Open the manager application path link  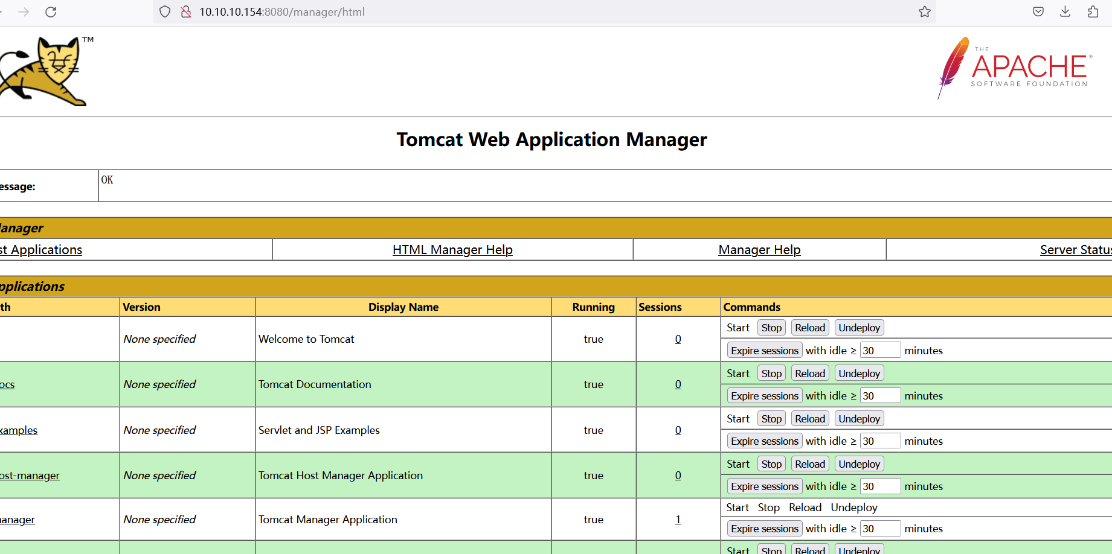pos(18,520)
